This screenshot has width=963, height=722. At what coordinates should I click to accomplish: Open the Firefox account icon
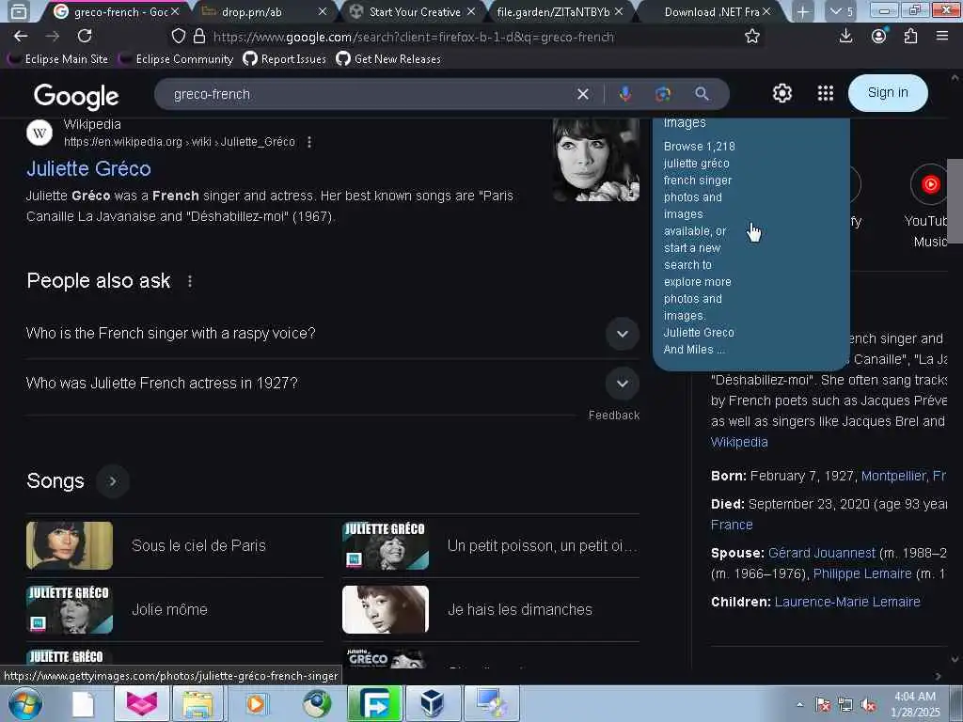pos(879,37)
